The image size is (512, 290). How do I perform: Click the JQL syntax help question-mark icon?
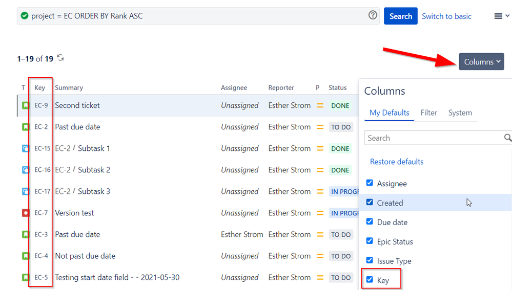coord(373,15)
